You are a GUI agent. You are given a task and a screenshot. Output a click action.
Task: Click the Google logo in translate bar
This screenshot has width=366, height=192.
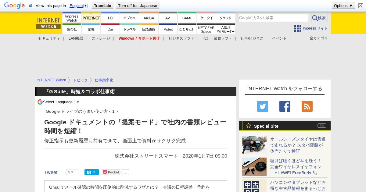[14, 5]
